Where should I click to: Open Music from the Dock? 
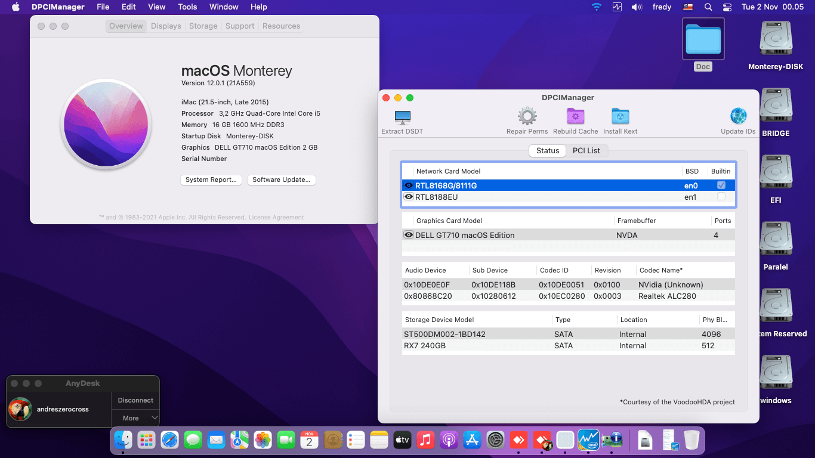click(x=425, y=440)
